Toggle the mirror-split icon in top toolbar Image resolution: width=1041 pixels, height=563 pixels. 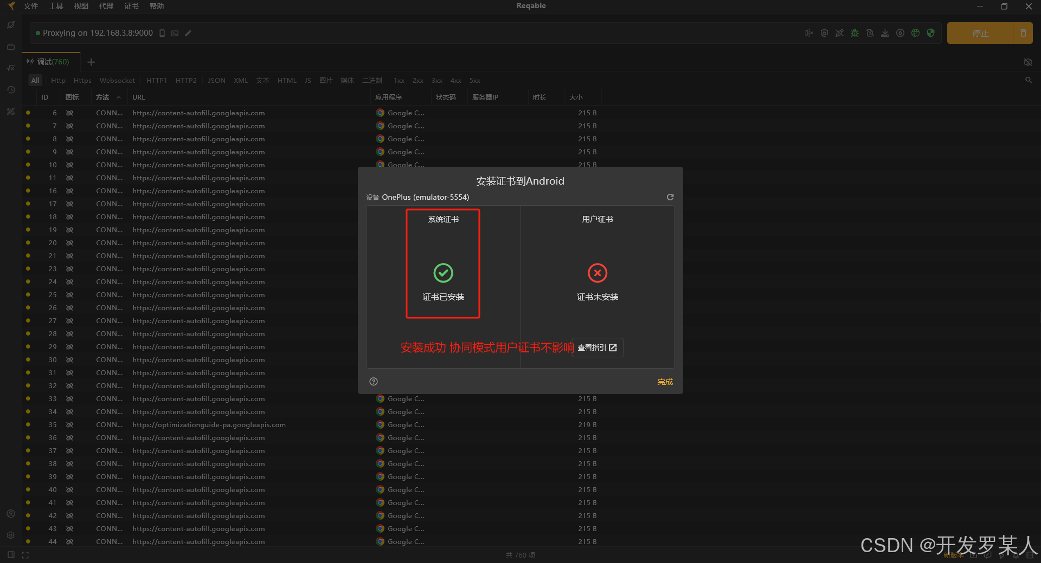[809, 33]
